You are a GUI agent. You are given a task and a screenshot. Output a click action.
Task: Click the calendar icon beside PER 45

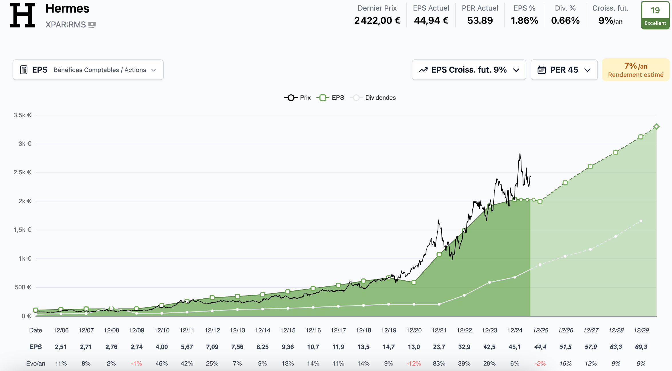pos(541,70)
